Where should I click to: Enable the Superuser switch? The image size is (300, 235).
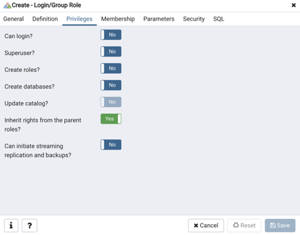(x=111, y=51)
